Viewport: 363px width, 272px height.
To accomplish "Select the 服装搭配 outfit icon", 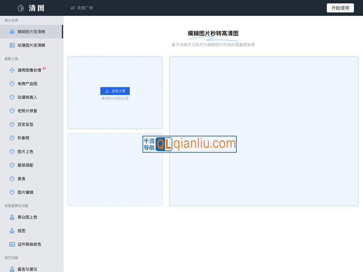I will [13, 165].
